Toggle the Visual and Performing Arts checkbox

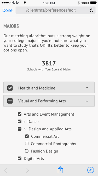[10, 101]
